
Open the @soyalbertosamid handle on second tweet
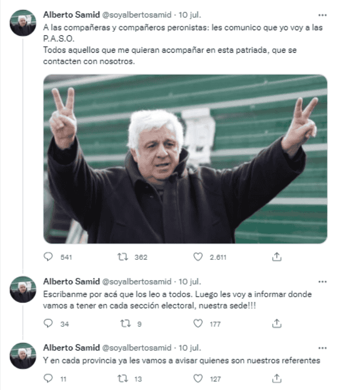tap(137, 282)
